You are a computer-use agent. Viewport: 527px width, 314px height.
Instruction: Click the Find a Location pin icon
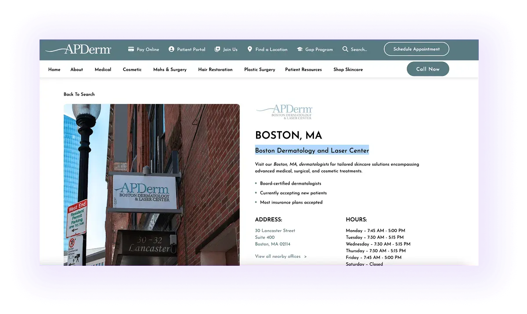coord(250,49)
